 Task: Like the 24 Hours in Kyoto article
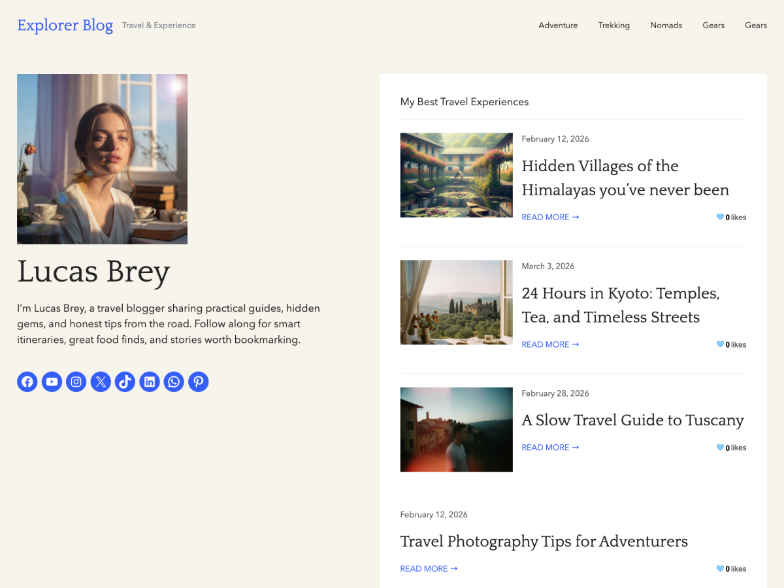(x=720, y=344)
